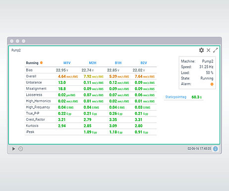Click the orange alarm dot next to Running
The image size is (229, 191).
pos(41,63)
